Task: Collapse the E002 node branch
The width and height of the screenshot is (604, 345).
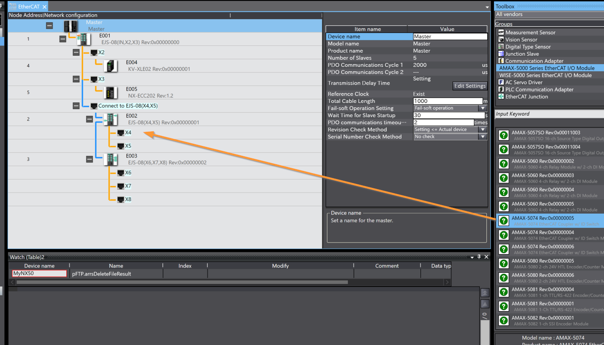Action: (x=90, y=119)
